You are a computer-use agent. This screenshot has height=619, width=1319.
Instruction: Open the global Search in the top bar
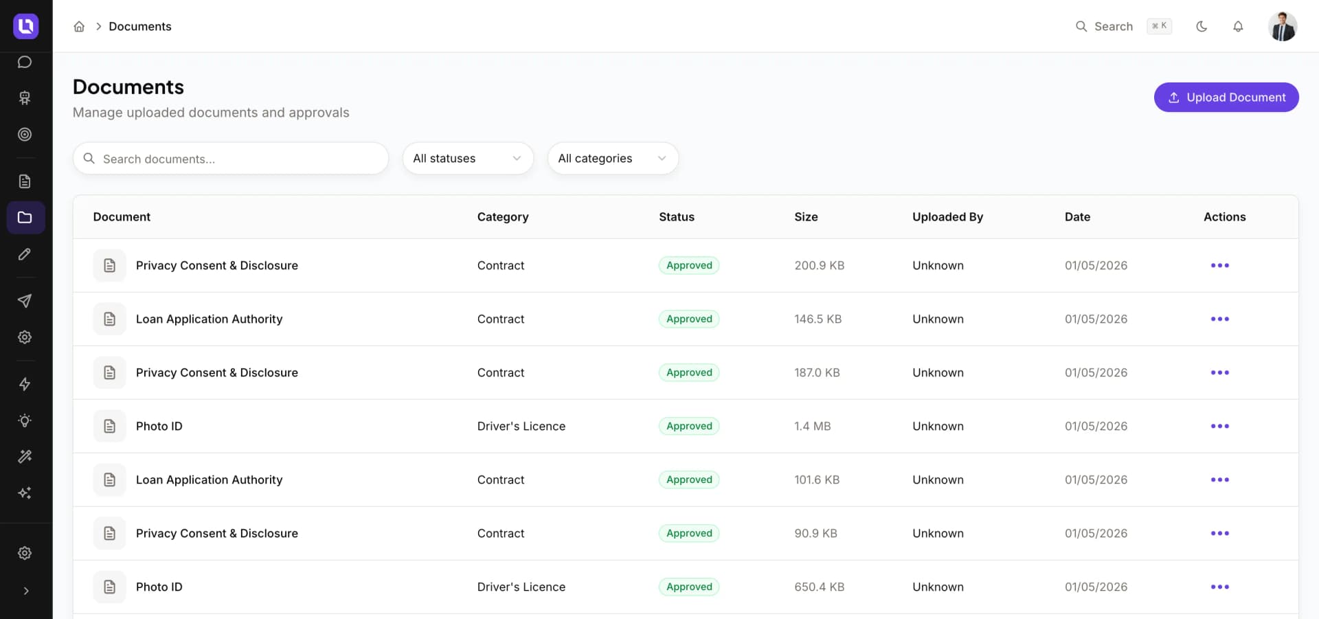pos(1104,26)
